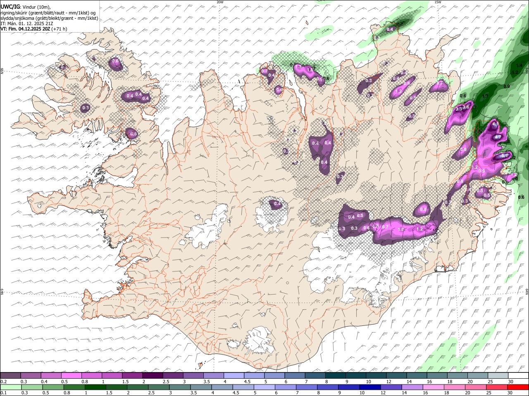Pick the light lavender swatch at 4 on snow scale
The height and width of the screenshot is (396, 529).
click(234, 376)
